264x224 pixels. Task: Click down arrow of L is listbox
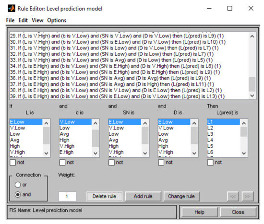tap(46, 153)
